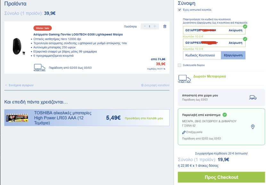The image size is (266, 185).
Task: Click the Logitech G305 mouse thumbnail
Action: click(19, 47)
